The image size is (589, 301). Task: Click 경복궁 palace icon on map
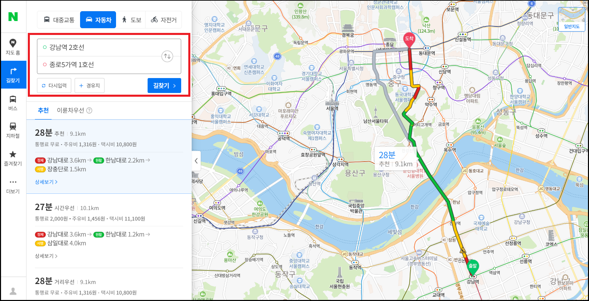coord(348,30)
